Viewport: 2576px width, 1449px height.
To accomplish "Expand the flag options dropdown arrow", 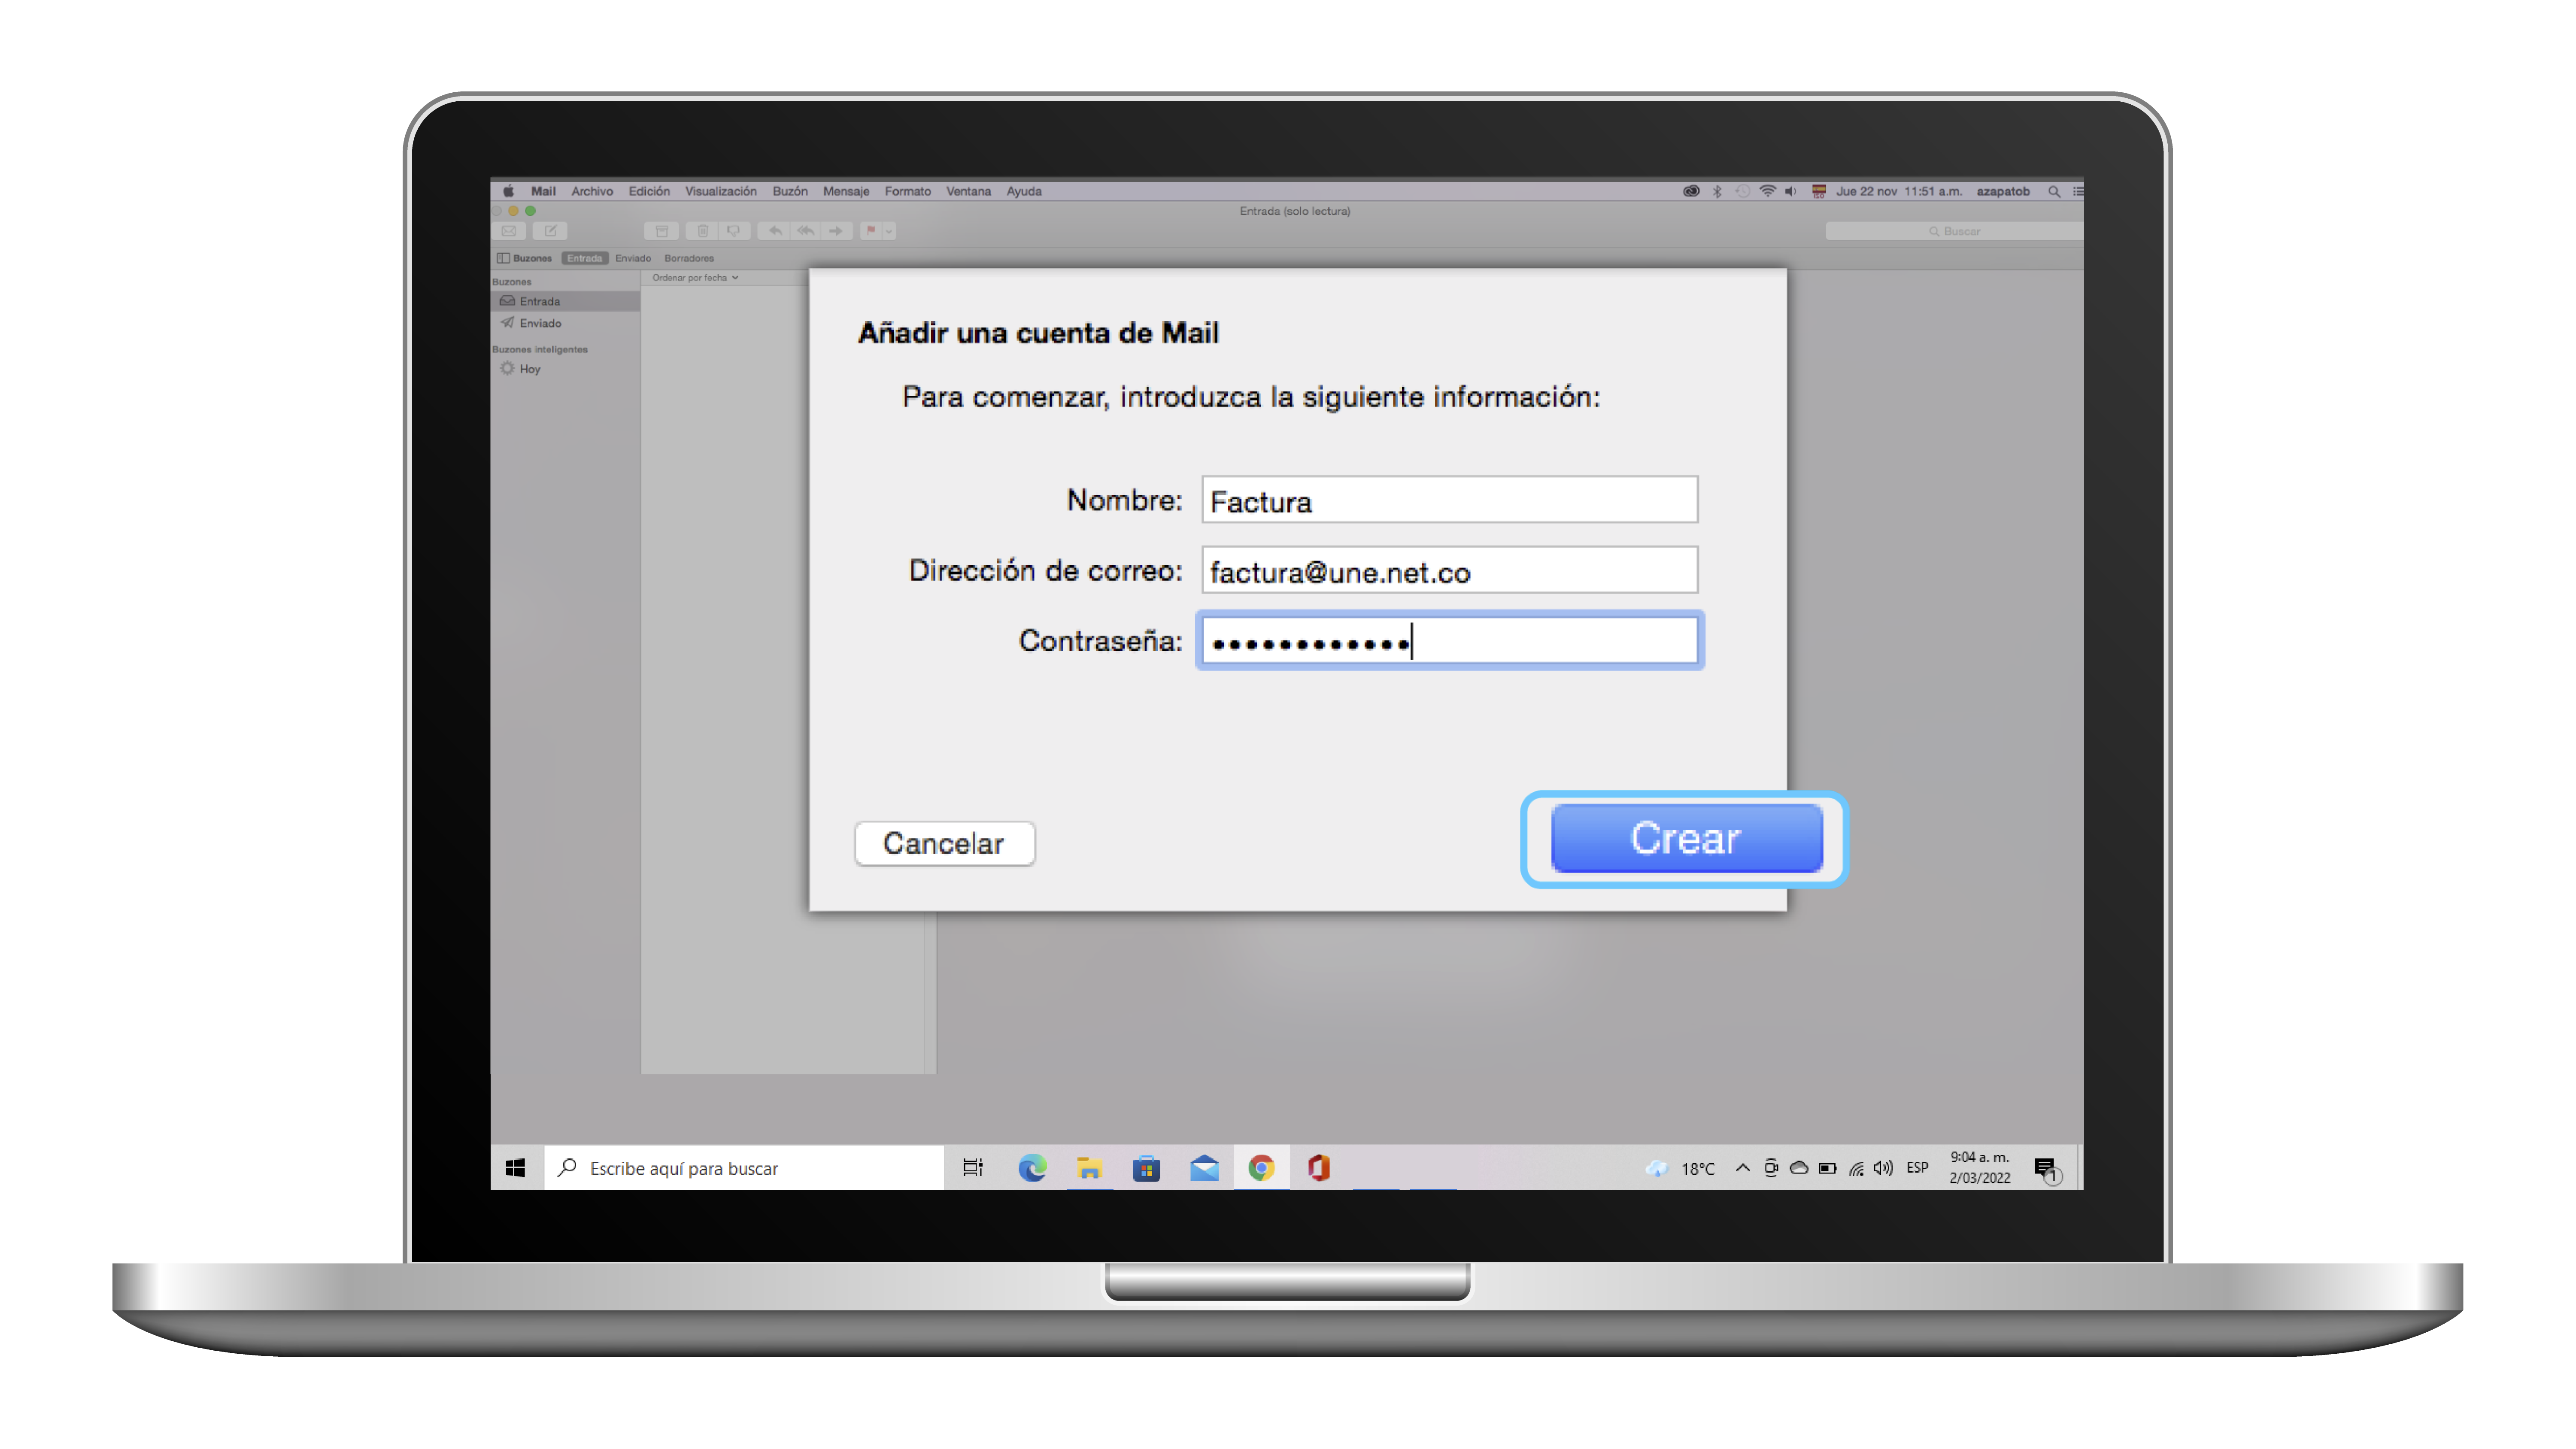I will 889,231.
